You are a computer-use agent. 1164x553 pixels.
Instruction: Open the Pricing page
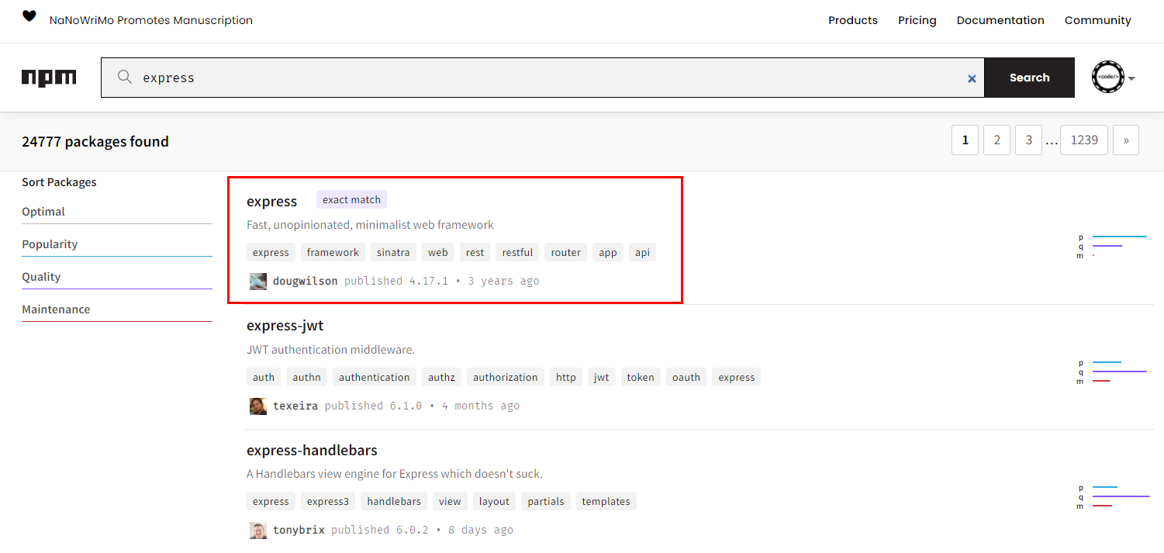pos(917,20)
